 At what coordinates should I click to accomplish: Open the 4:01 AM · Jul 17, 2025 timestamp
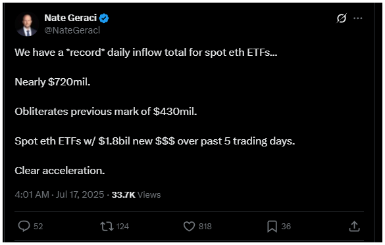[x=59, y=194]
